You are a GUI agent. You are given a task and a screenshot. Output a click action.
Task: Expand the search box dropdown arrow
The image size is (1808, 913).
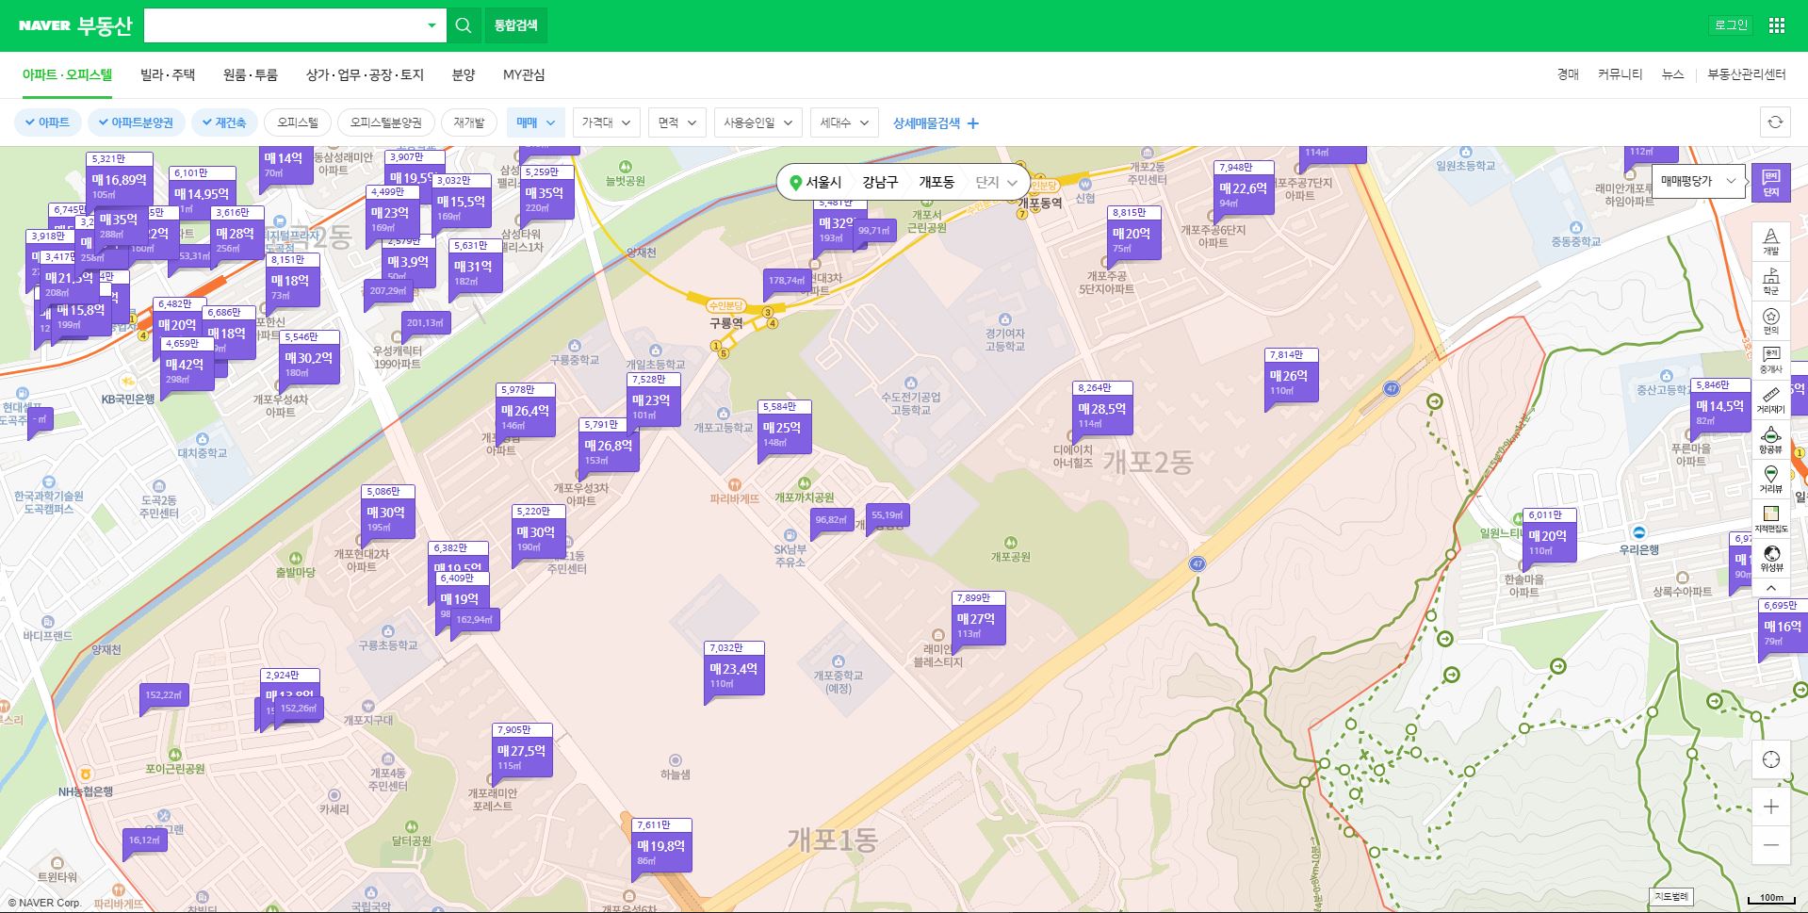click(432, 25)
